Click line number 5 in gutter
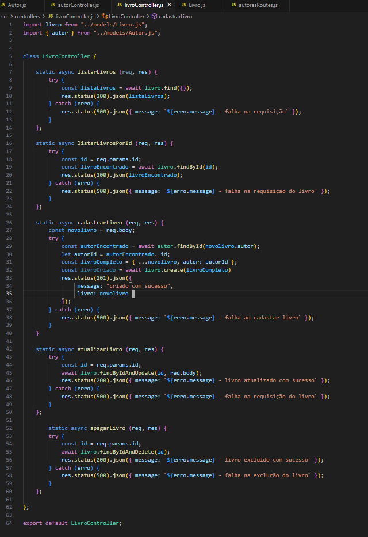The height and width of the screenshot is (537, 368). [x=10, y=56]
